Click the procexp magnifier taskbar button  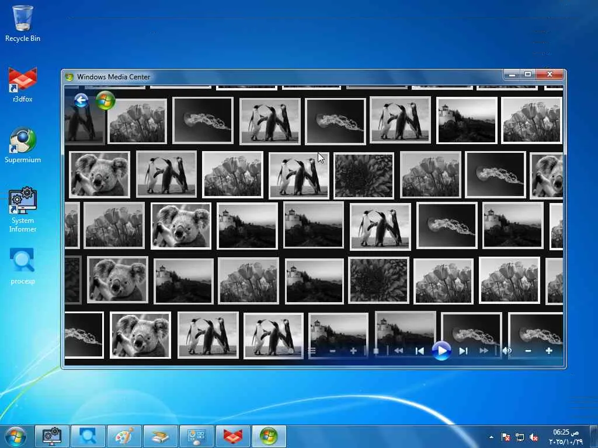88,436
